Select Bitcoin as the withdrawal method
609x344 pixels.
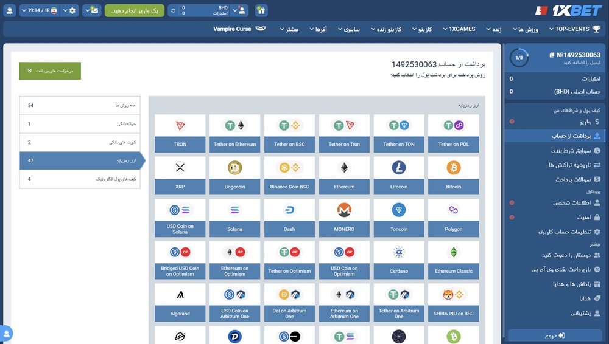pyautogui.click(x=454, y=173)
